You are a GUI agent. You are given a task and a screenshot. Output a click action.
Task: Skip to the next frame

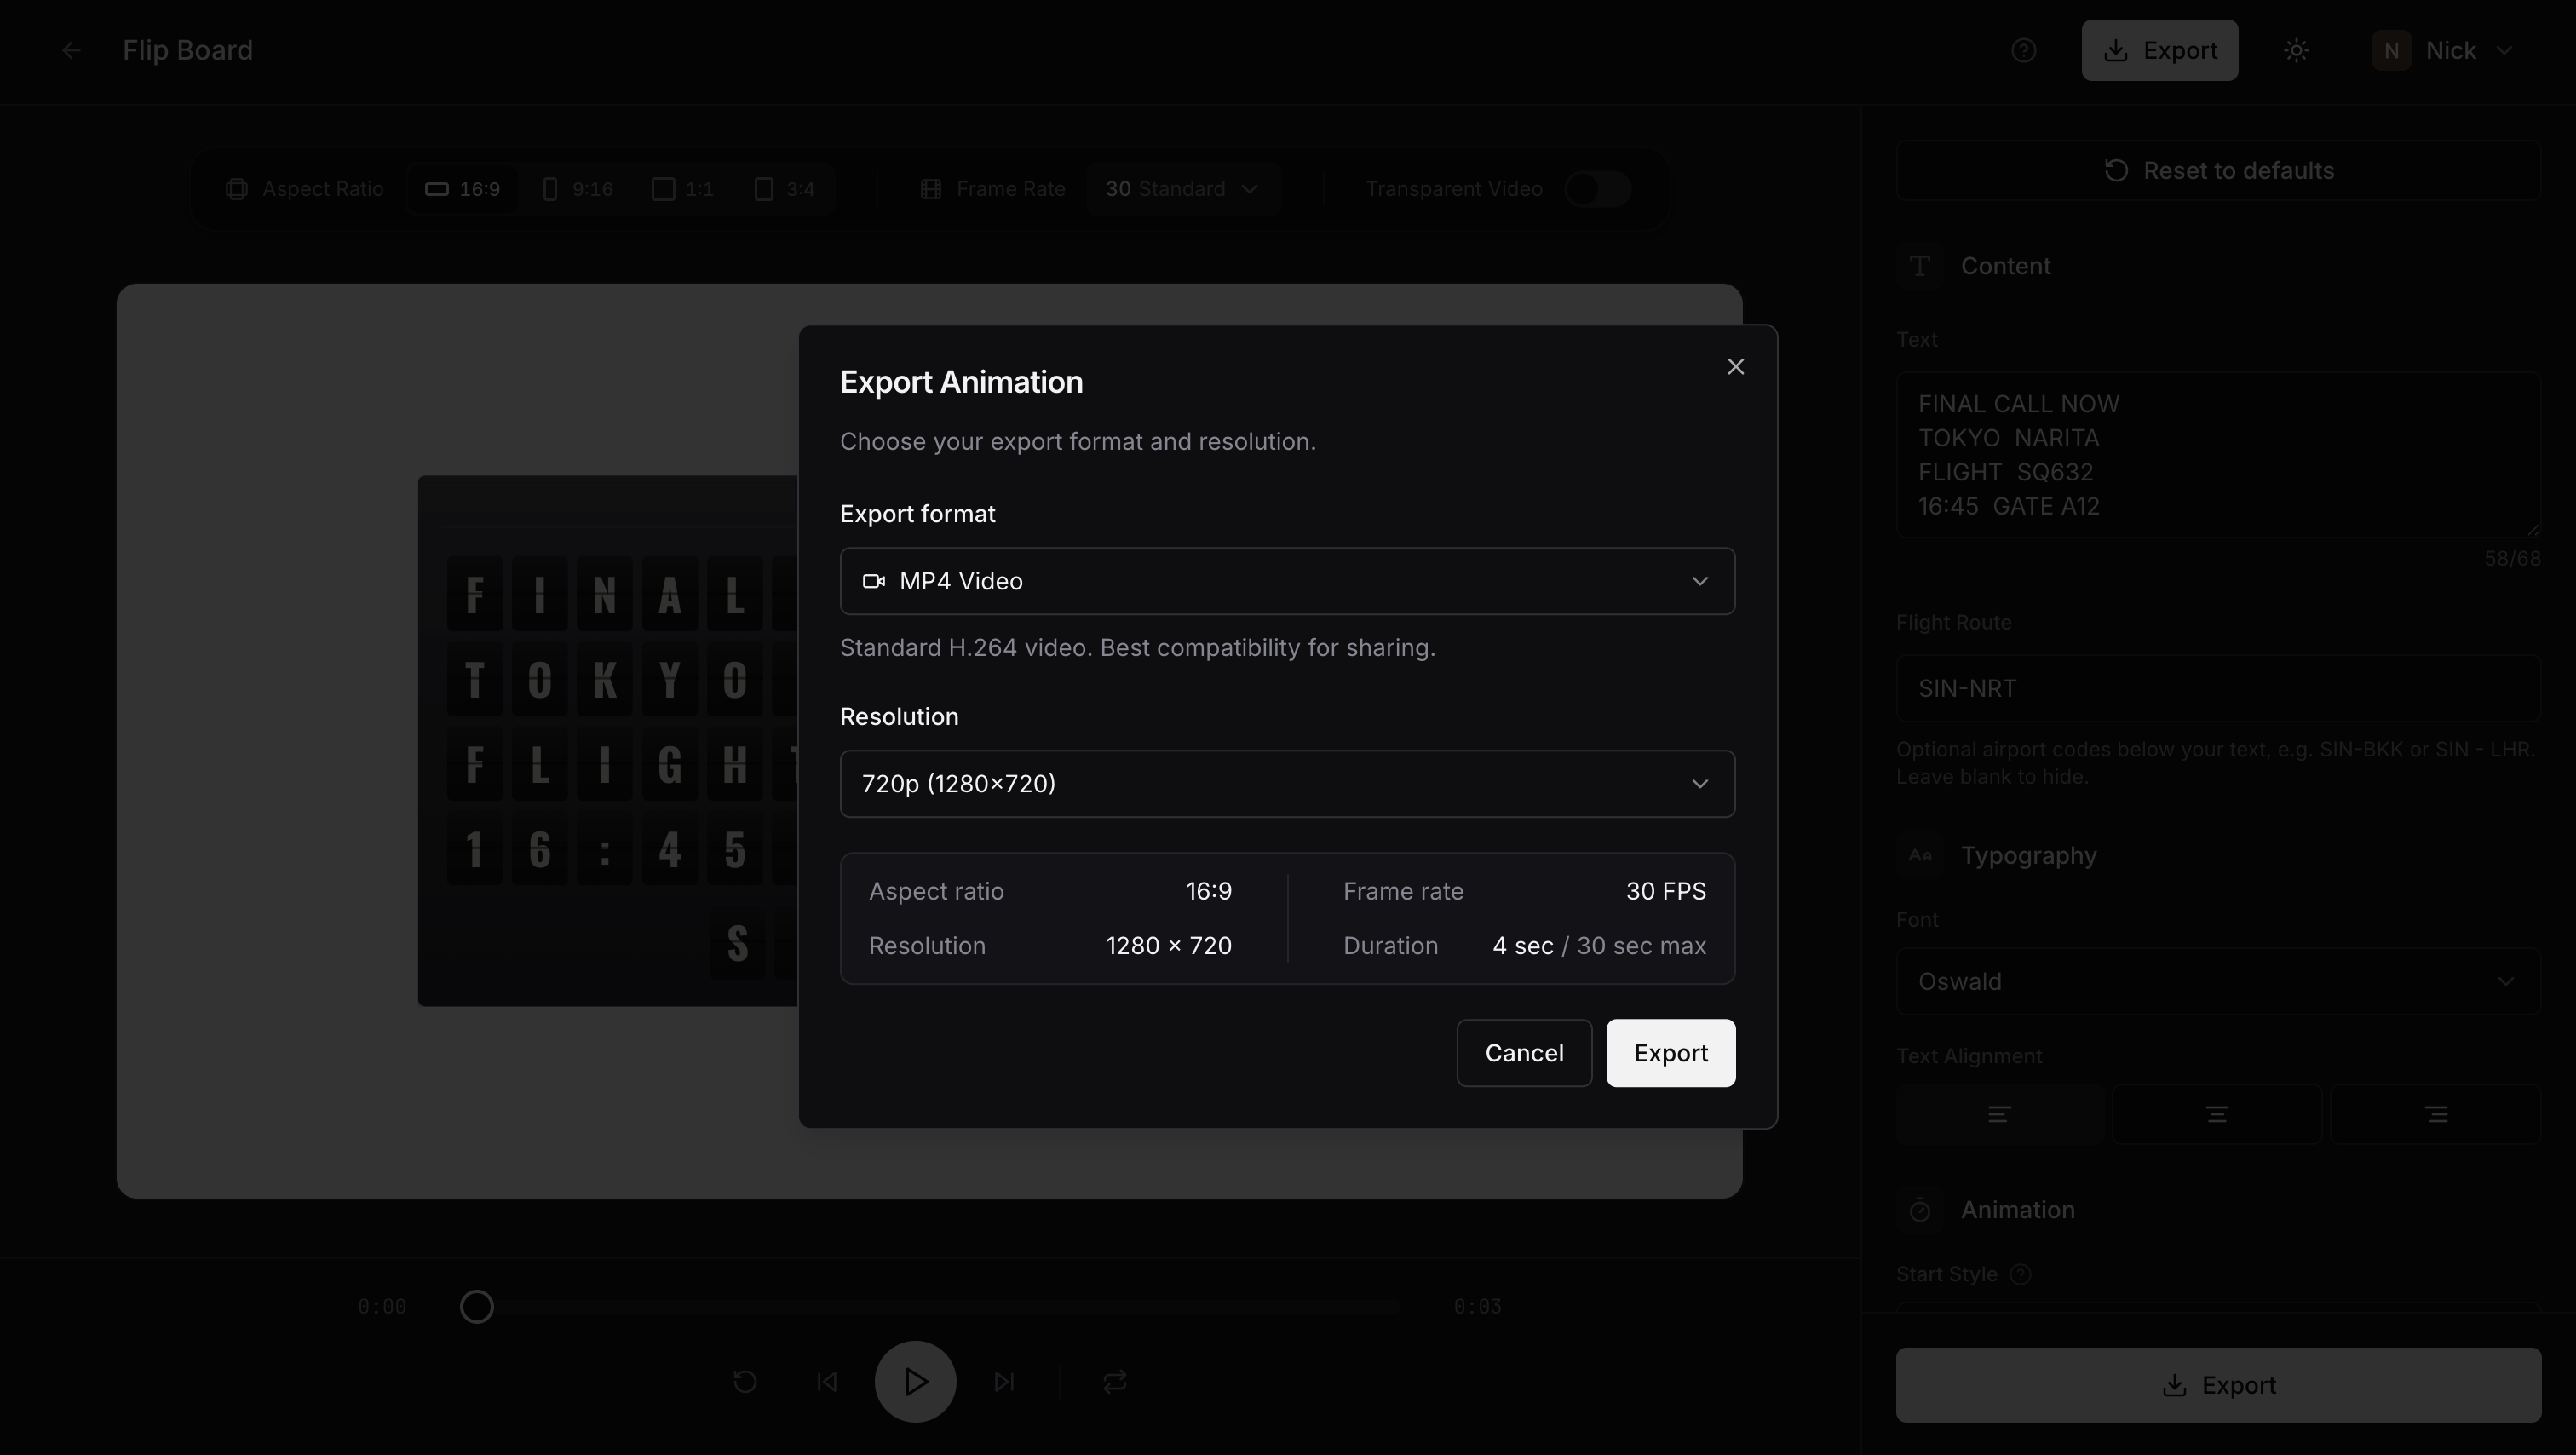(1004, 1381)
